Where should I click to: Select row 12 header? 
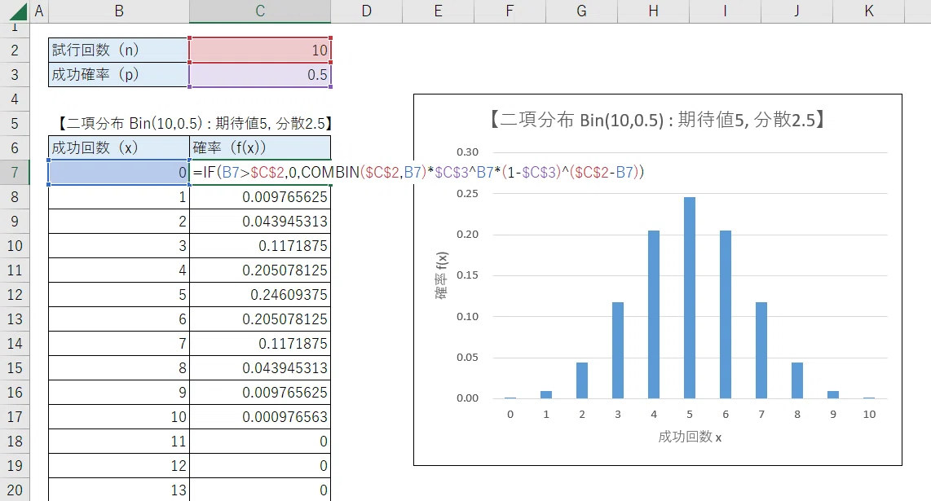click(15, 295)
